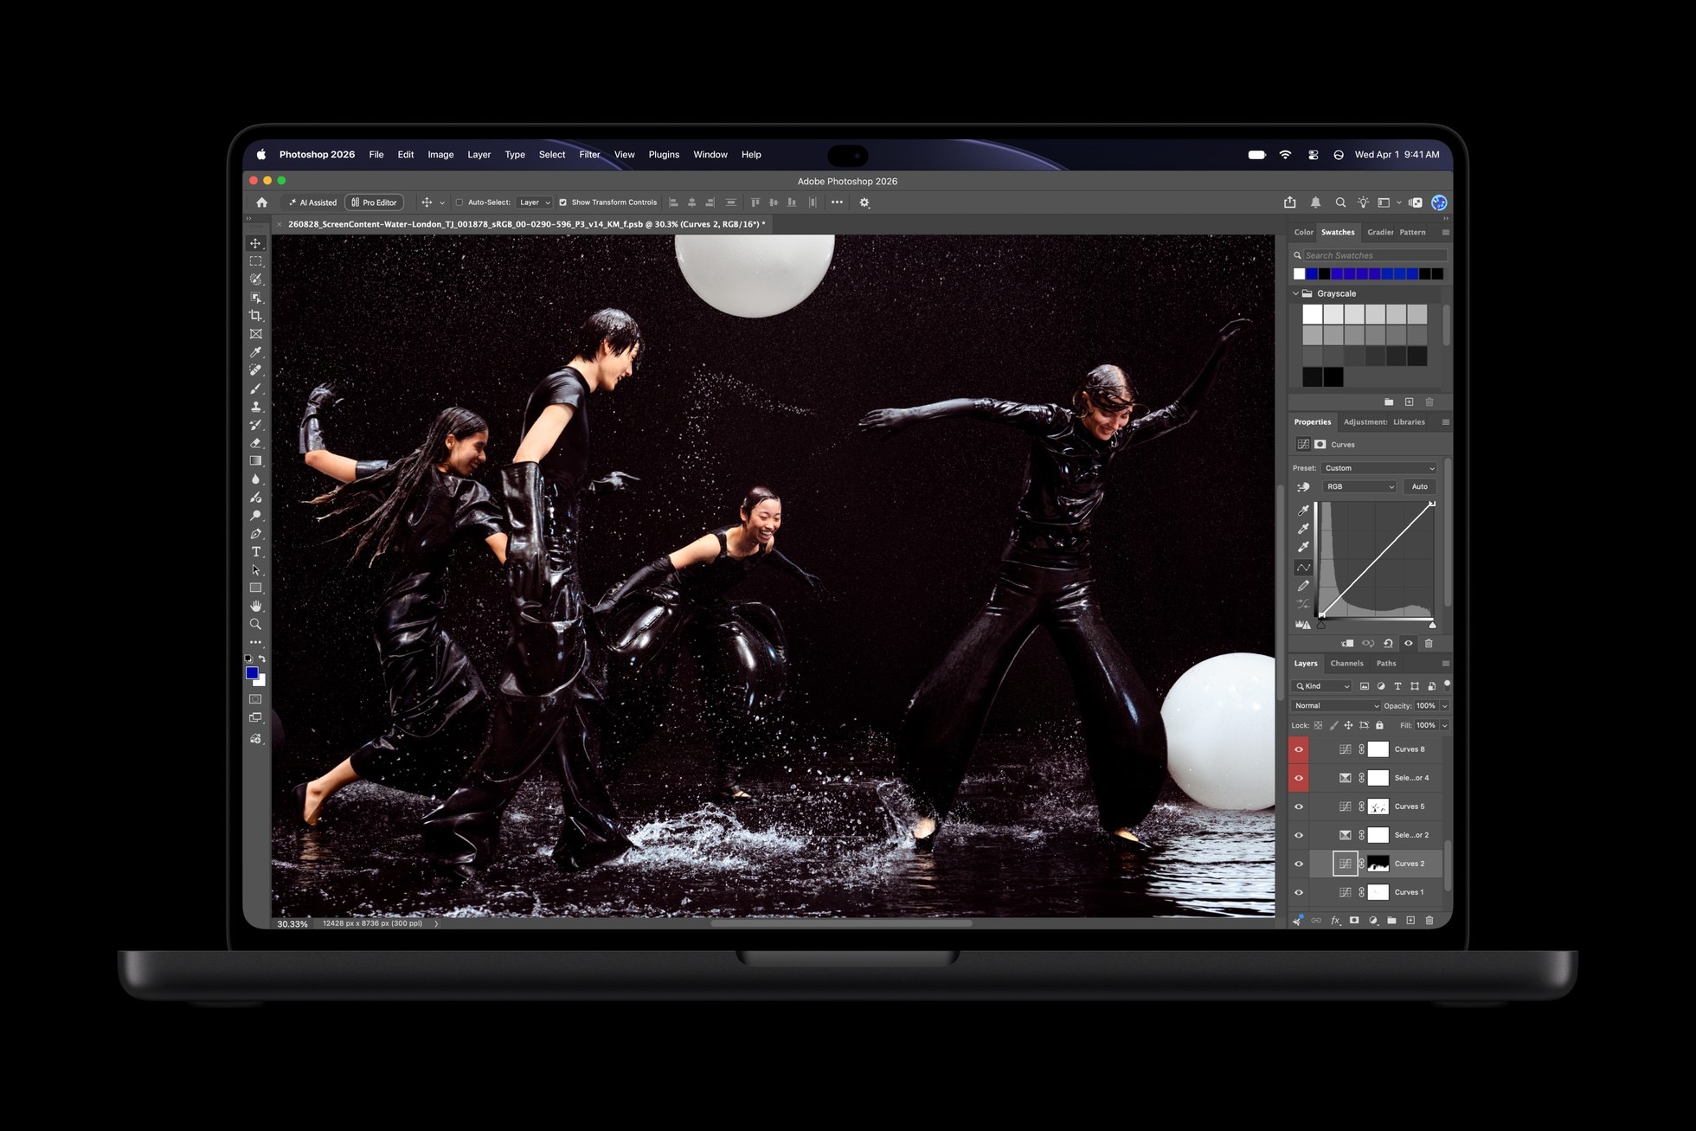This screenshot has width=1696, height=1131.
Task: Hide the Curves 5 layer
Action: [x=1299, y=806]
